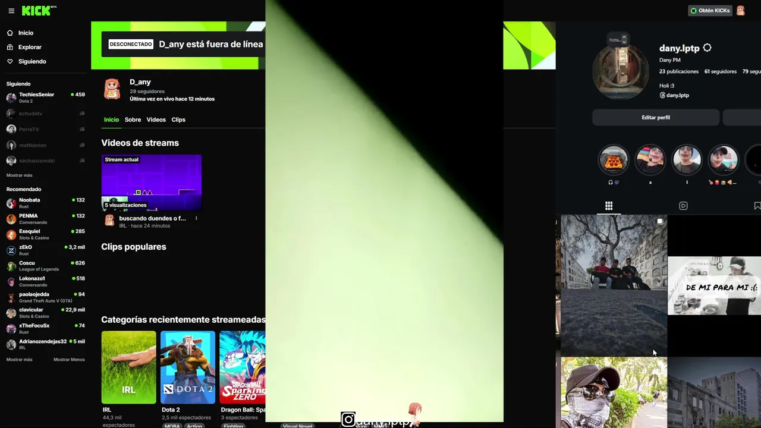Click the heart icon beside Siguiendo

[10, 61]
